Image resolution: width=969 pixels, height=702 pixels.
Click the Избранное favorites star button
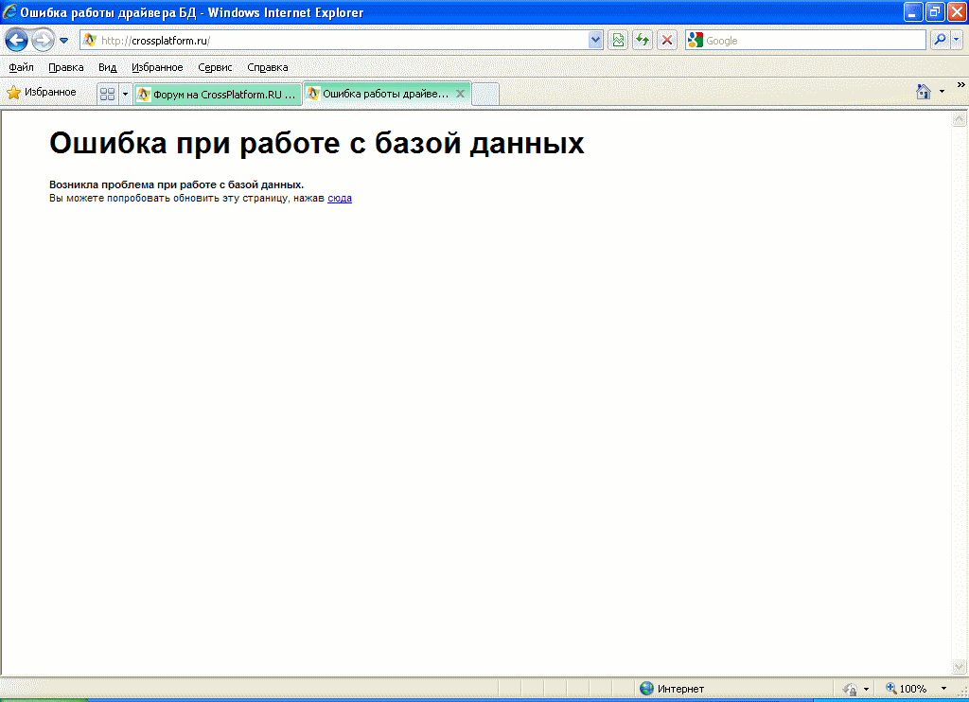click(42, 92)
